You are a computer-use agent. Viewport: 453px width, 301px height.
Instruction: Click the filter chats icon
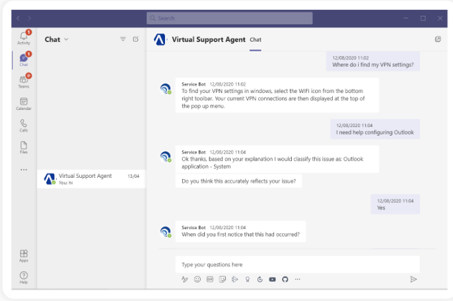(x=123, y=40)
